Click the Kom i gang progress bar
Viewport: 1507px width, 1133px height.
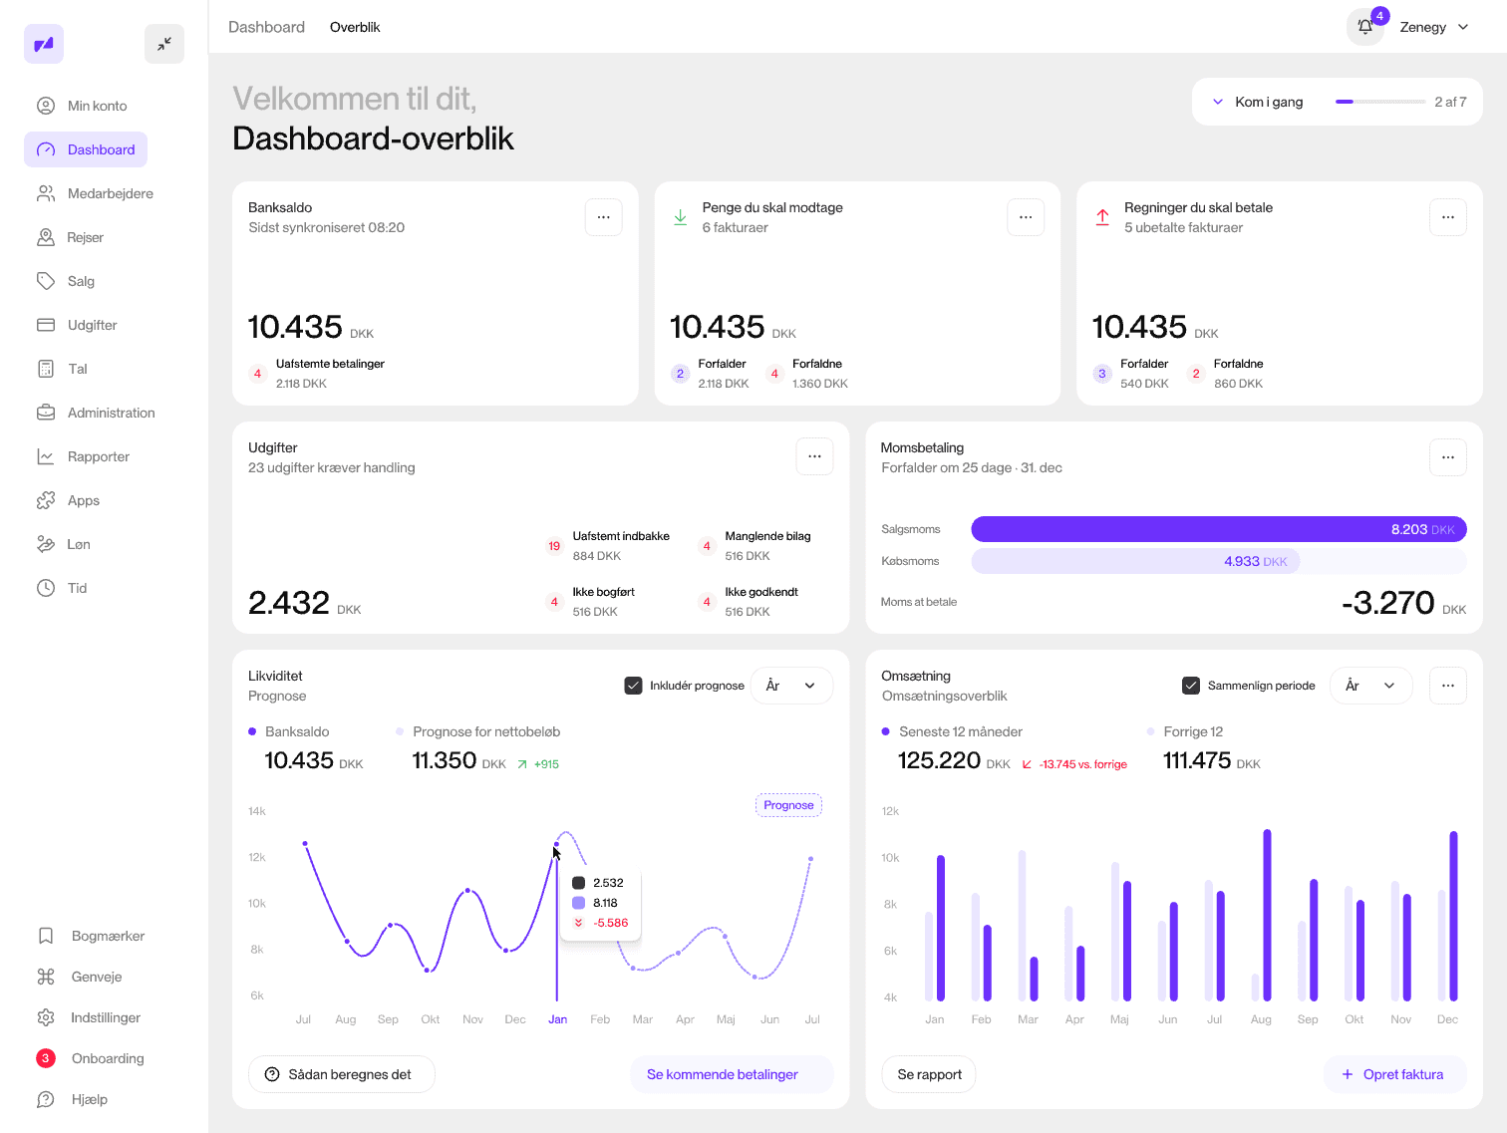pos(1379,102)
